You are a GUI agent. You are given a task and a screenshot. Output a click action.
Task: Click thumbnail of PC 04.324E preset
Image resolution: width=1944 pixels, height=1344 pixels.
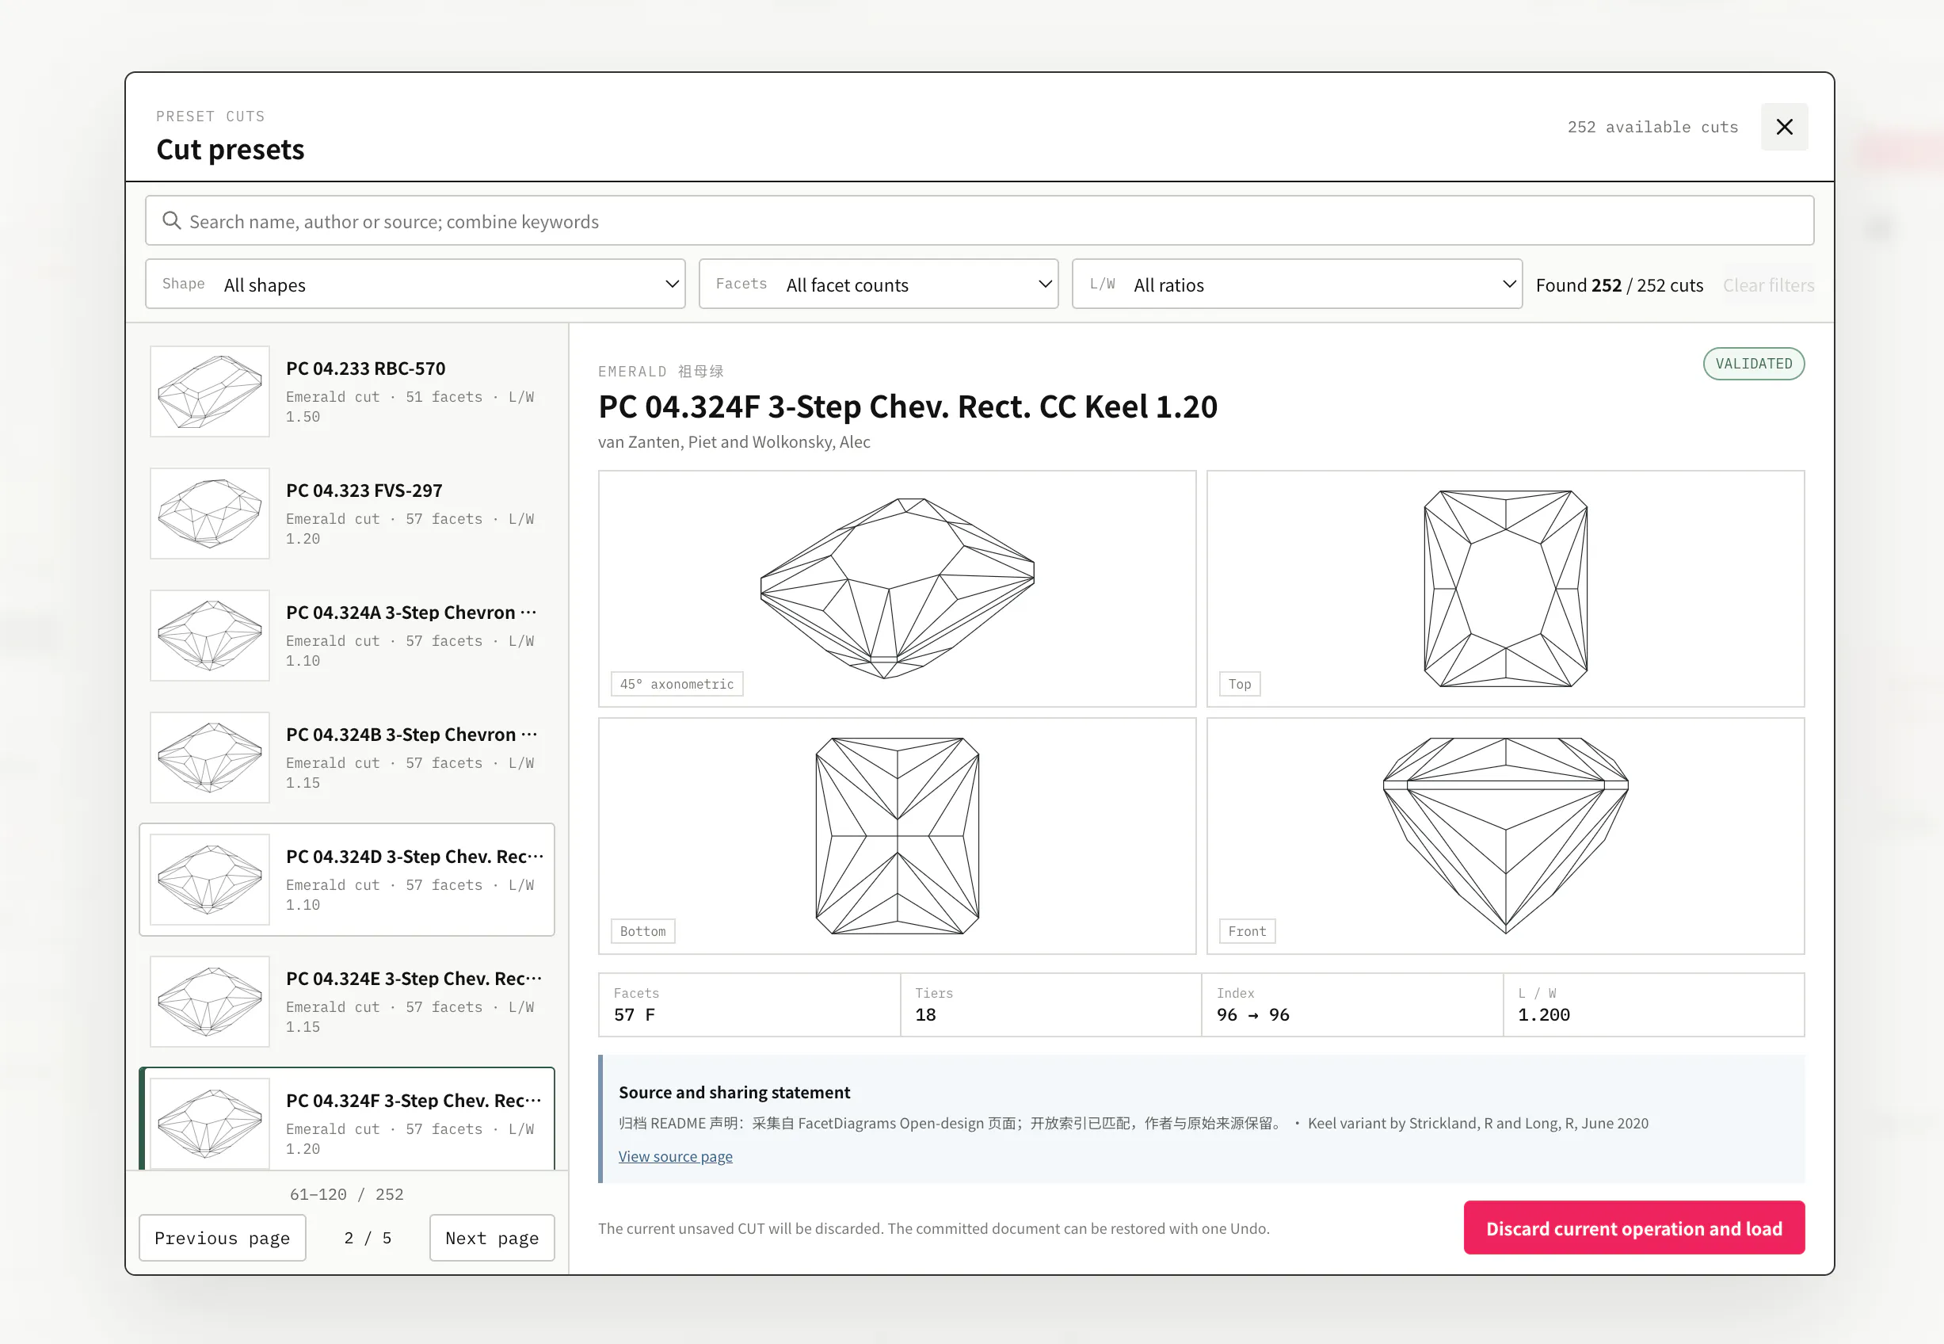click(x=210, y=1002)
